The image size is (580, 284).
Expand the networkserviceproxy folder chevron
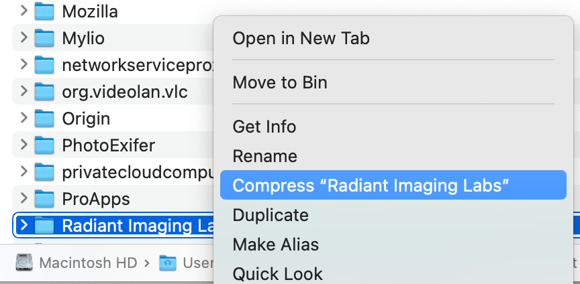[x=24, y=64]
